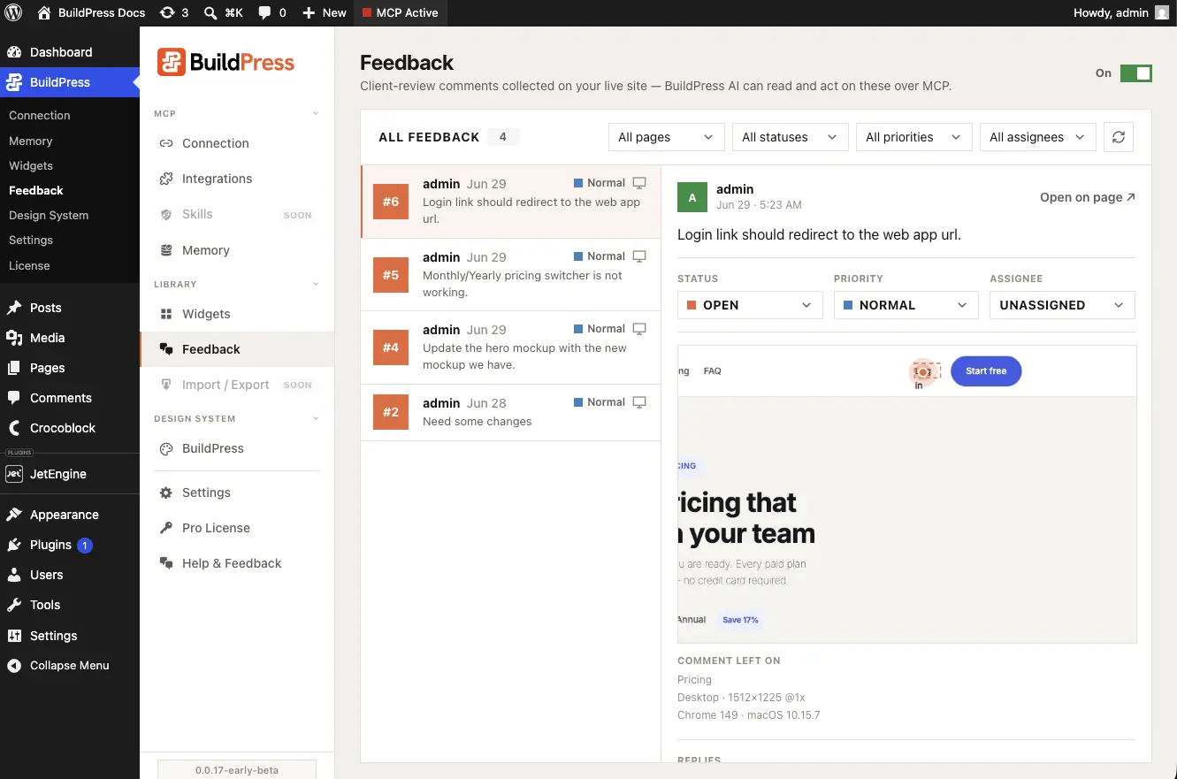Select feedback about updating hero mockup

click(x=511, y=347)
